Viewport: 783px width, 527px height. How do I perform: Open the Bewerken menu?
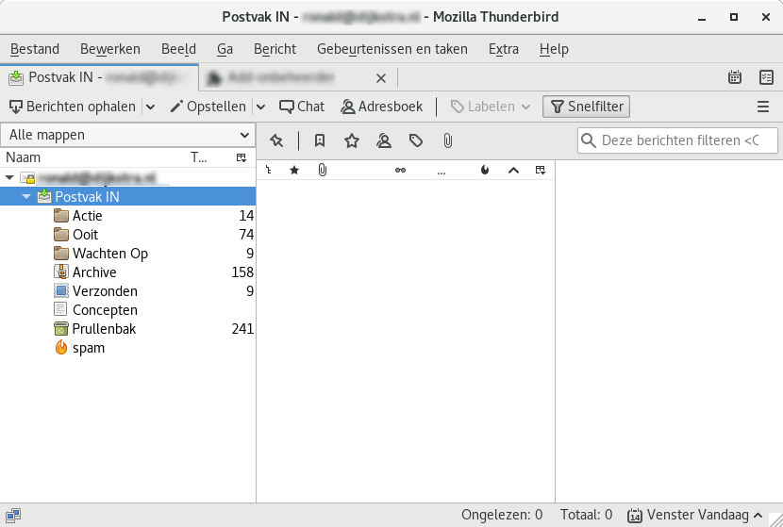tap(109, 49)
